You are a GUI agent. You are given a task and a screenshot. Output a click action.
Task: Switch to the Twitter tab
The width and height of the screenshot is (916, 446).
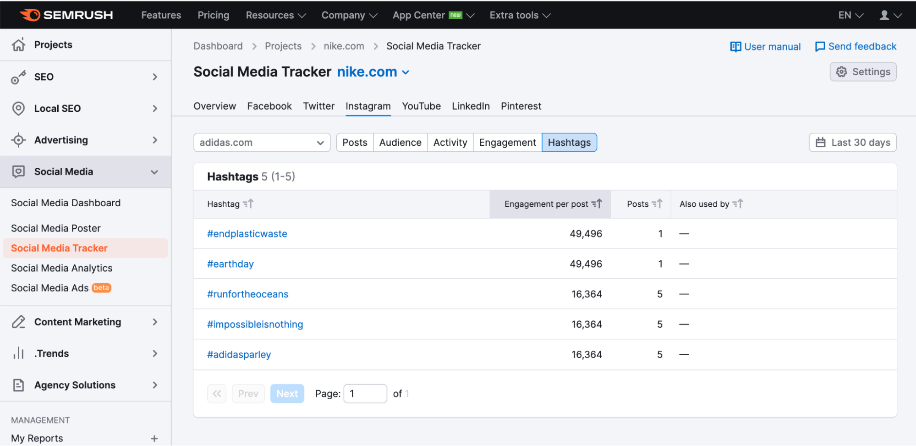coord(318,106)
